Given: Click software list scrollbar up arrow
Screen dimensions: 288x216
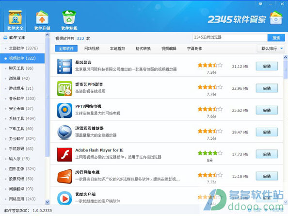Looking at the screenshot, I should (286, 57).
